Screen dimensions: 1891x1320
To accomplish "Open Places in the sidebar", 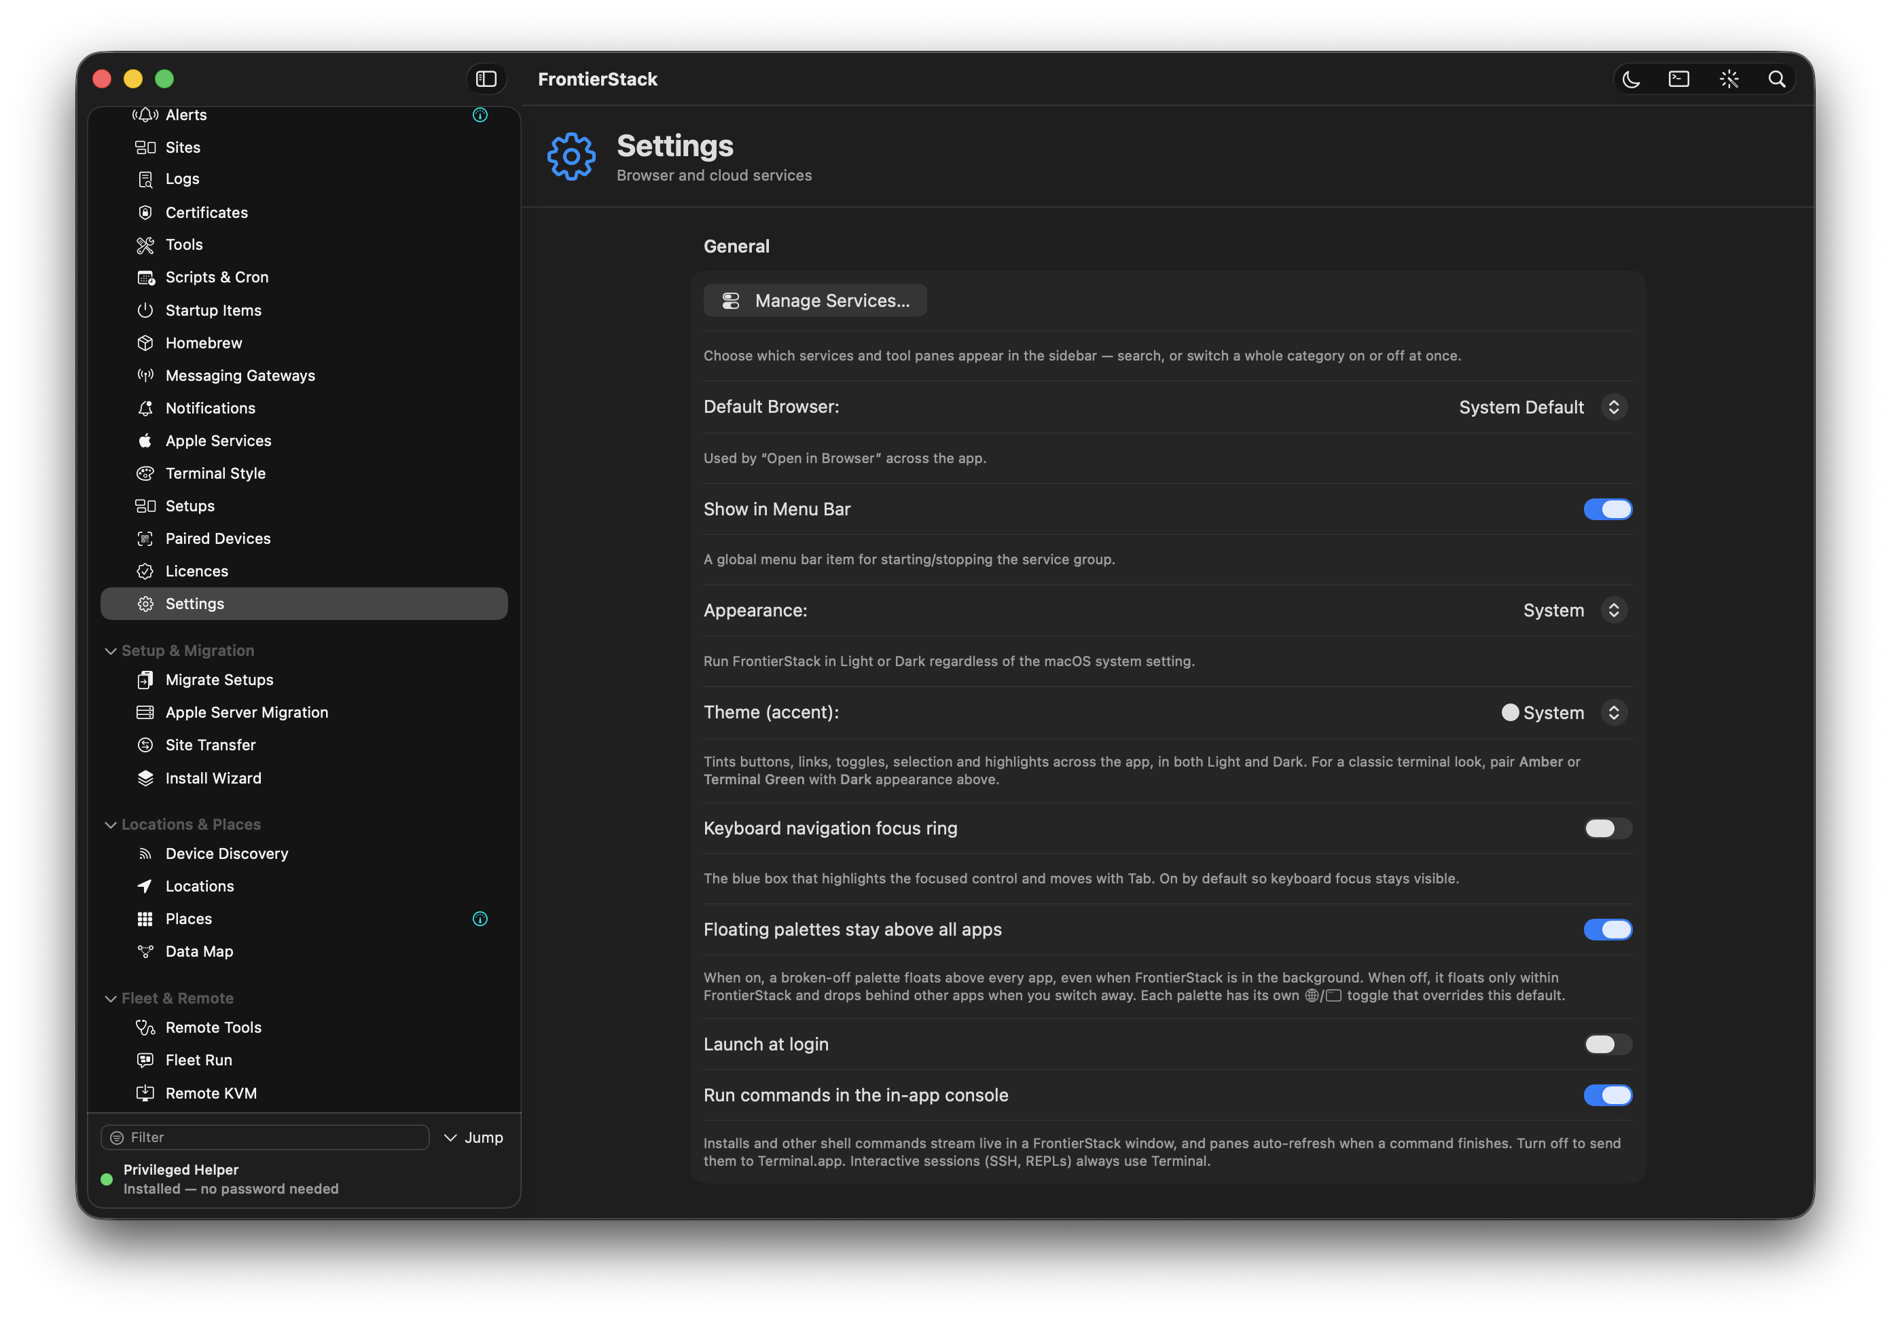I will tap(304, 919).
